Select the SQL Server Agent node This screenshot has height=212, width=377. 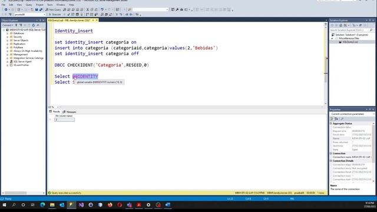pyautogui.click(x=22, y=61)
